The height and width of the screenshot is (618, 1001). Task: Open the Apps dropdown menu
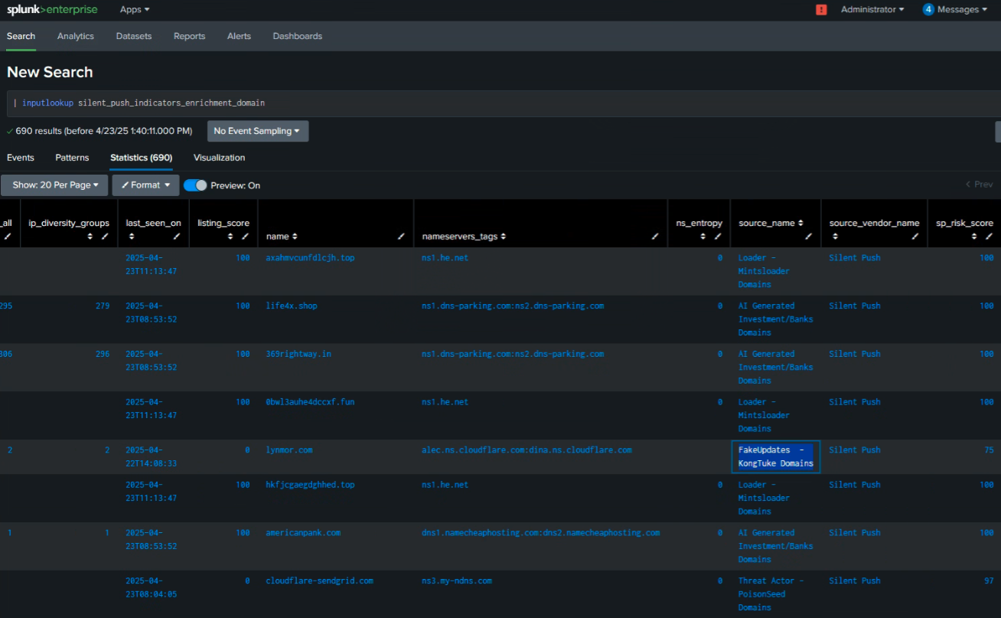135,10
